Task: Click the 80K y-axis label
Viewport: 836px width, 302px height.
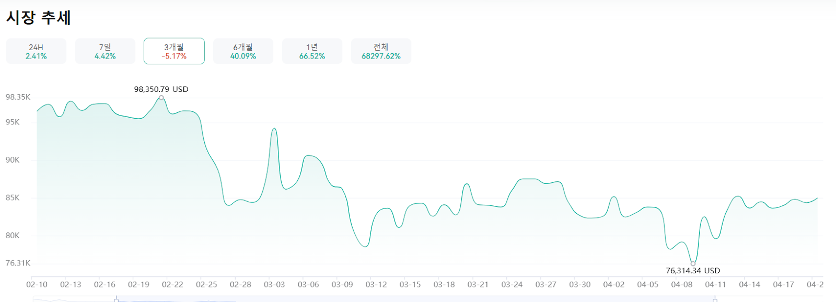Action: (x=13, y=236)
